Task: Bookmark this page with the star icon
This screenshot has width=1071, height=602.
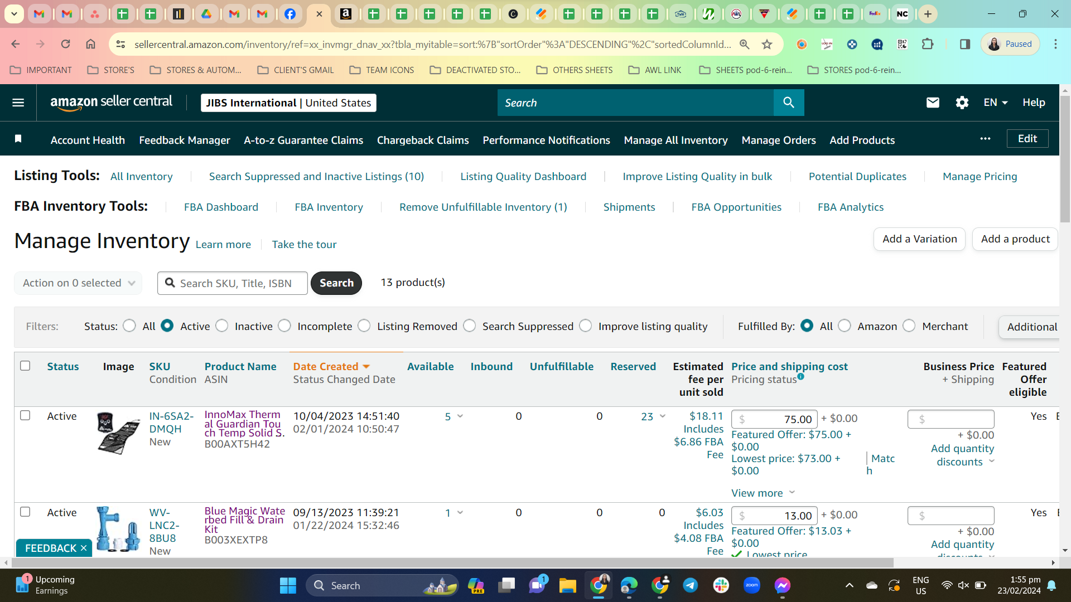Action: (767, 44)
